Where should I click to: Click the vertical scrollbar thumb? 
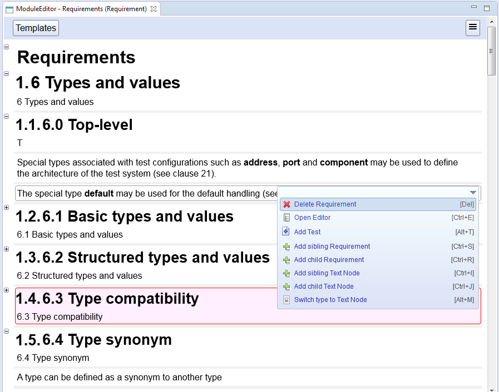point(492,52)
